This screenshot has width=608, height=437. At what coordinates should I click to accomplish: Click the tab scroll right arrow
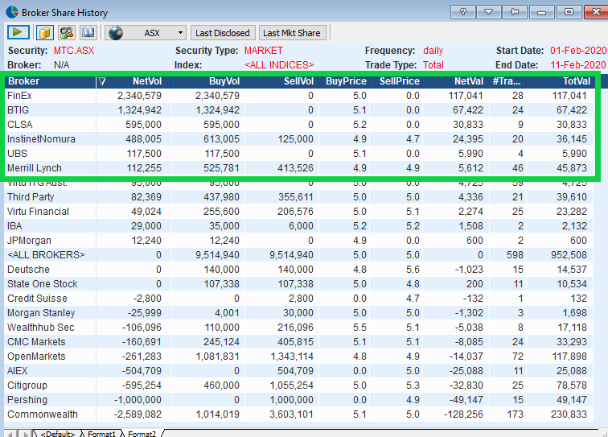[25, 434]
